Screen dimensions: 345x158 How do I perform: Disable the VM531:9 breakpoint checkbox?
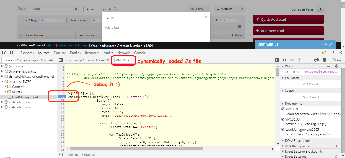[283, 109]
